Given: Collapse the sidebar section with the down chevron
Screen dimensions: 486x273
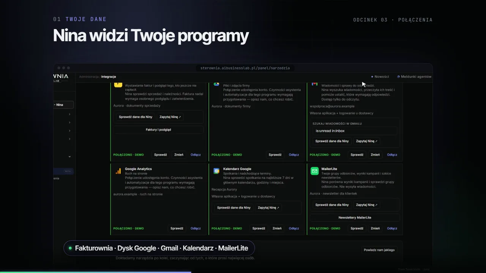Looking at the screenshot, I should (x=69, y=157).
